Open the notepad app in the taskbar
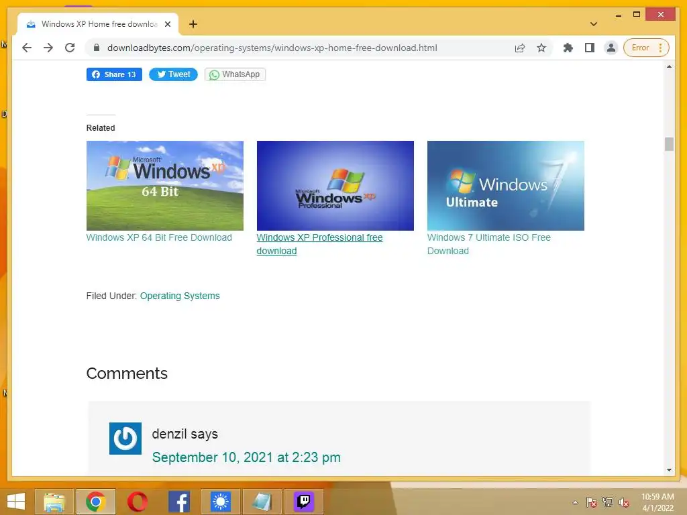The height and width of the screenshot is (515, 687). tap(262, 502)
